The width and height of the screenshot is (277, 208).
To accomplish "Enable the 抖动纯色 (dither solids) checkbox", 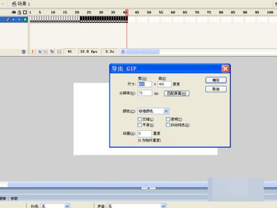I will tap(168, 125).
